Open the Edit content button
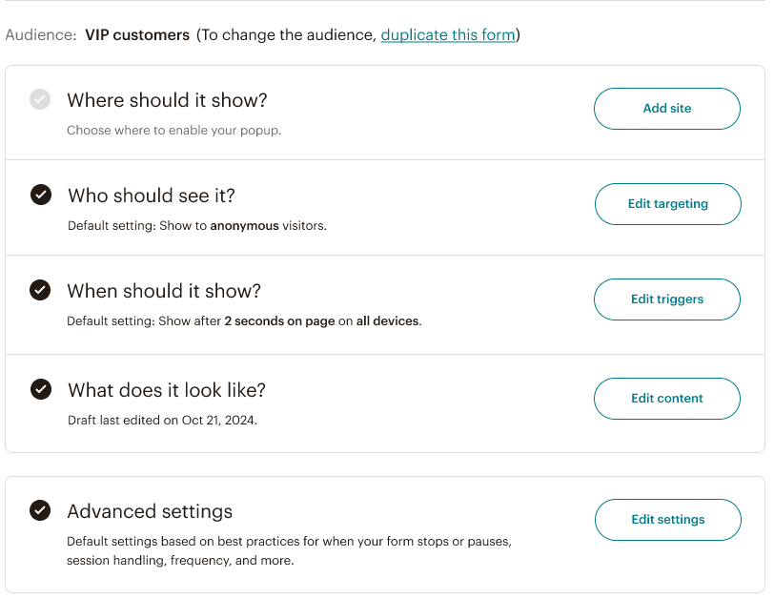This screenshot has width=774, height=599. 666,399
